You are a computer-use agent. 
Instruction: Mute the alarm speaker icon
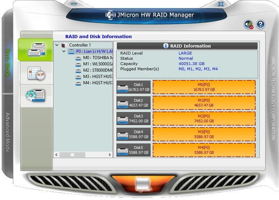pos(249,24)
